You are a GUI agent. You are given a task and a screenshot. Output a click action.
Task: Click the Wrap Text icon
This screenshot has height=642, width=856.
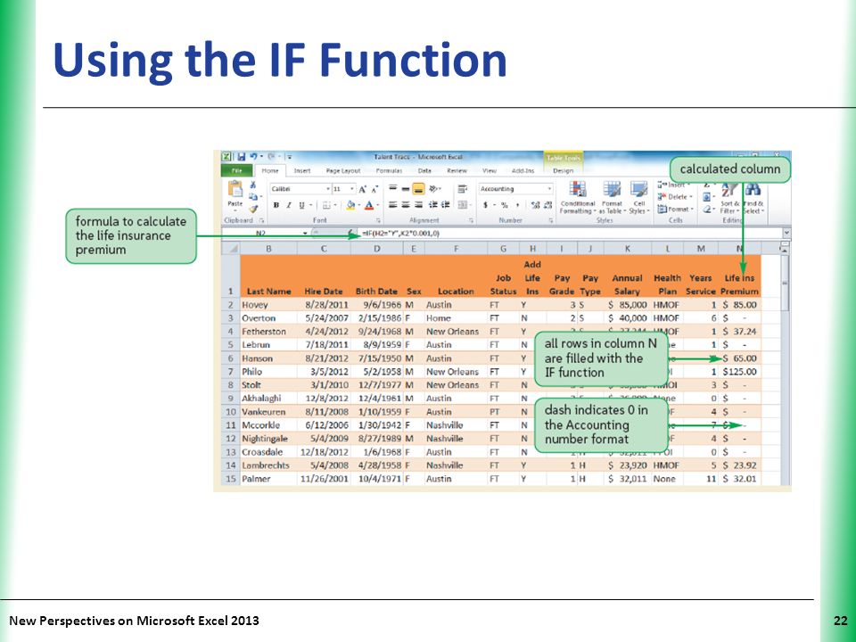tap(462, 189)
